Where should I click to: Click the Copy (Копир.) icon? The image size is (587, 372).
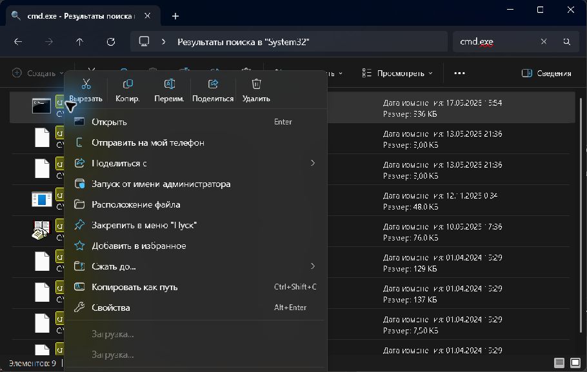click(128, 84)
